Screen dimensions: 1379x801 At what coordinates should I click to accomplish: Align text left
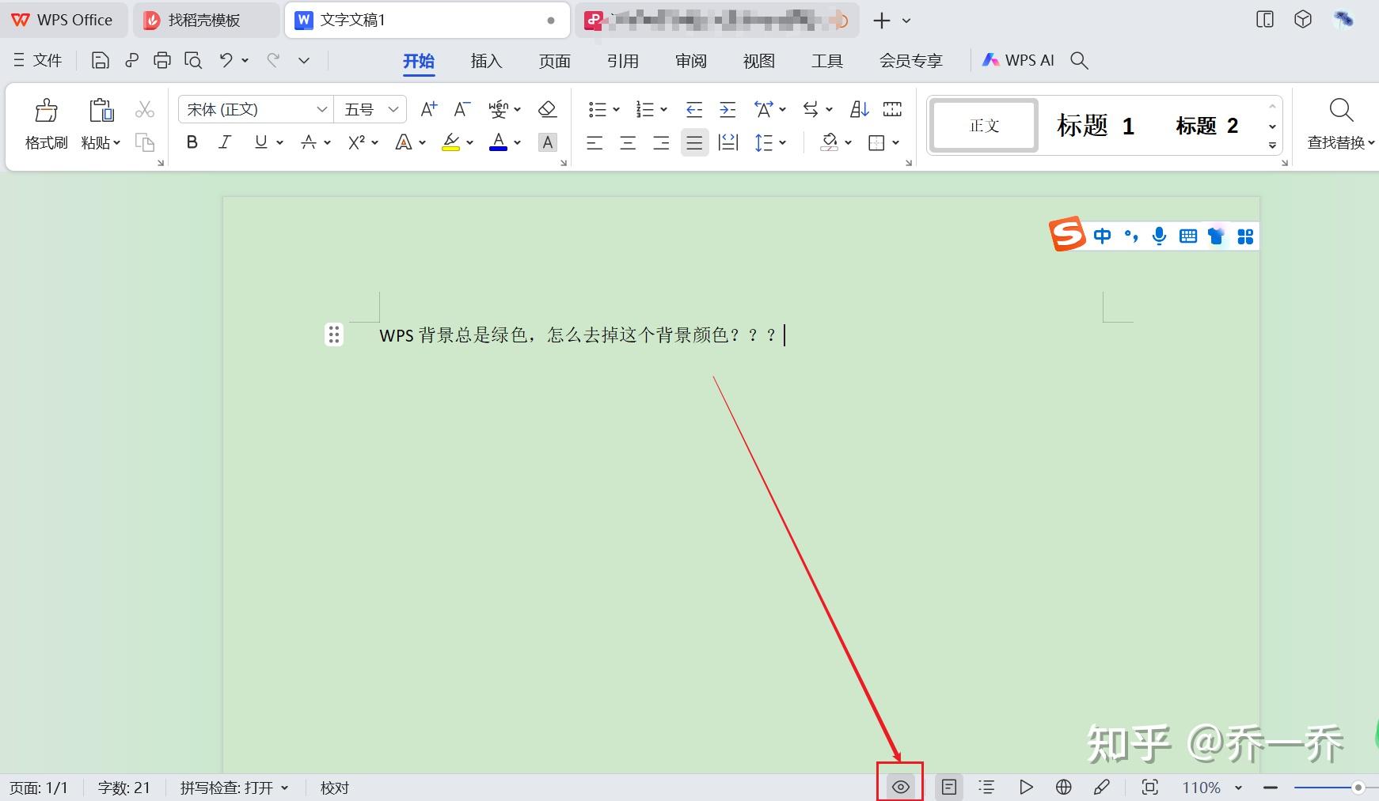[x=595, y=142]
